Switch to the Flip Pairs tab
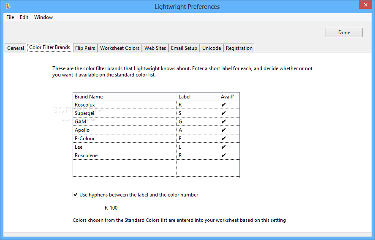375x240 pixels. coord(85,48)
